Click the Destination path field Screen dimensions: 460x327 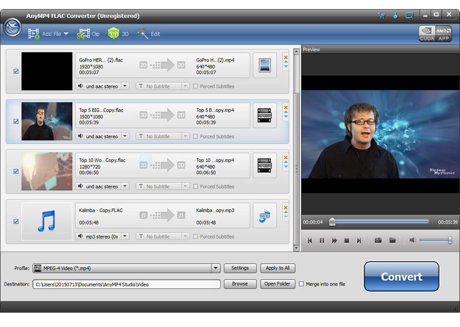126,284
